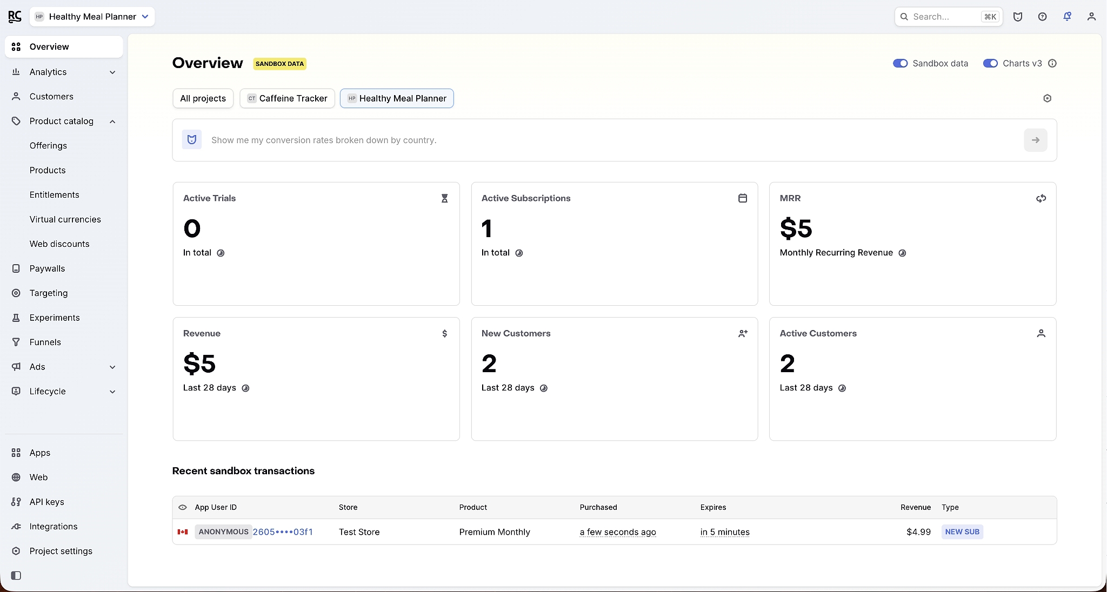Click the RevenueCat RC logo

pyautogui.click(x=15, y=17)
